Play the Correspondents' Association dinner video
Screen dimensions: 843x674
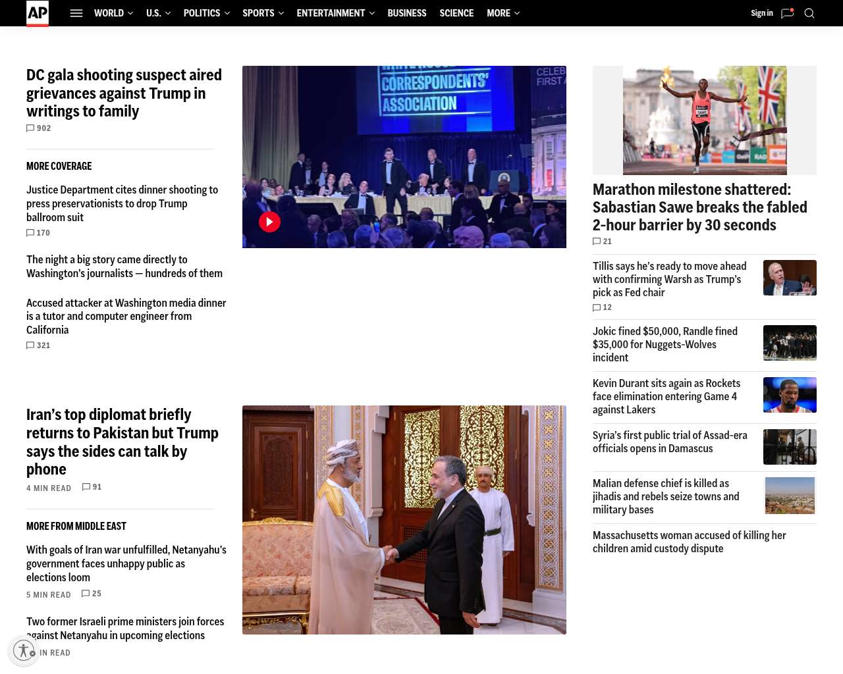[269, 222]
